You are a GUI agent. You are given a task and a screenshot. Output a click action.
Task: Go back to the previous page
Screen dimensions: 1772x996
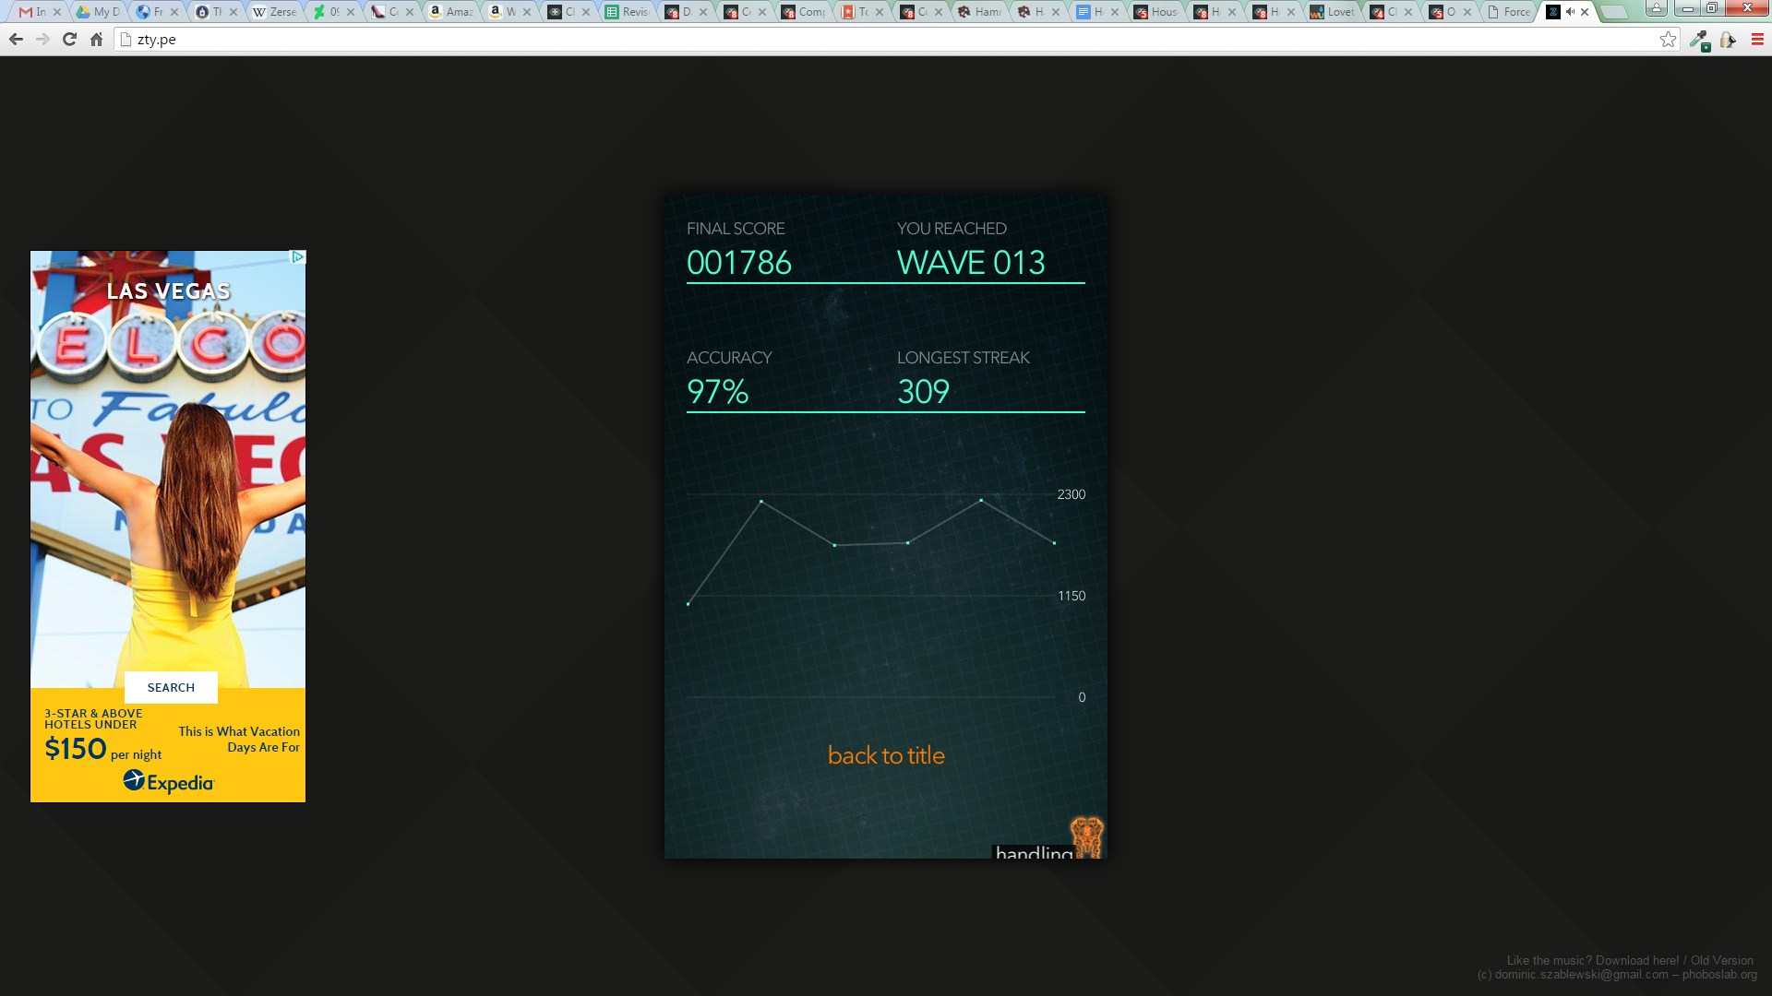click(16, 40)
